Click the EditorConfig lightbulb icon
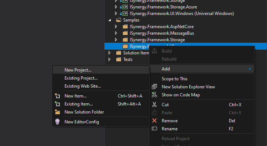This screenshot has width=267, height=146. pos(57,122)
